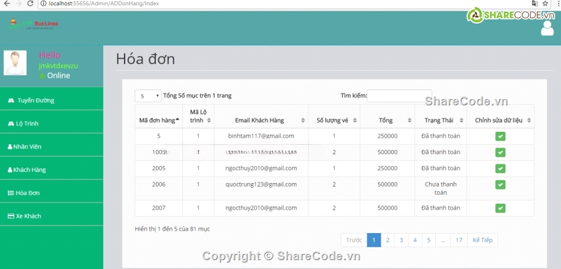The width and height of the screenshot is (561, 269).
Task: Reload the page with refresh icon
Action: tap(30, 4)
